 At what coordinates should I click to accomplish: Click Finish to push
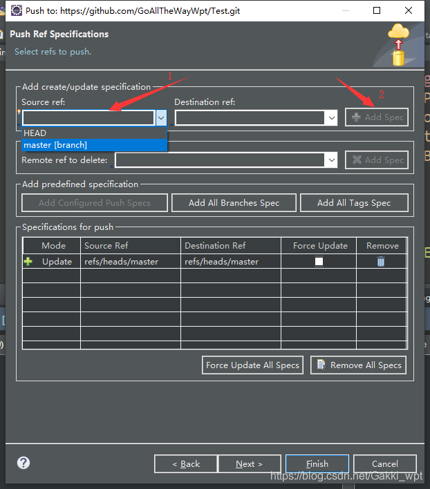pos(317,464)
